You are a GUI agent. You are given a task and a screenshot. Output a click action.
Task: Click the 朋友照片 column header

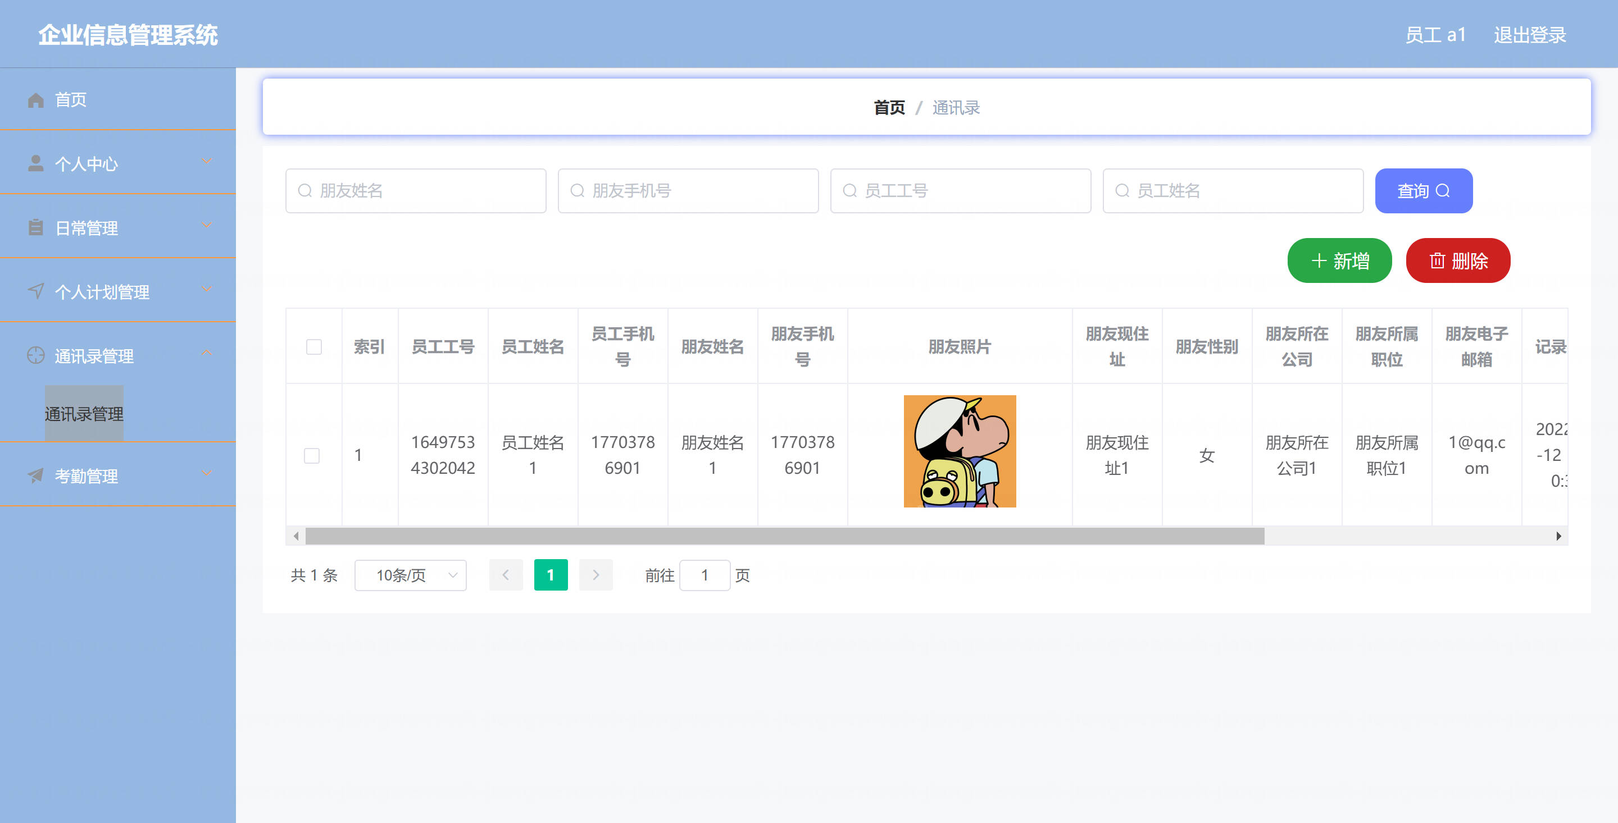(x=959, y=346)
